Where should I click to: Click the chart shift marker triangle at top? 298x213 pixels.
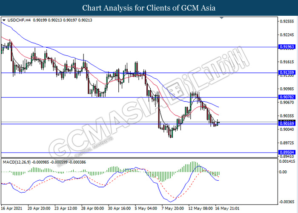(x=222, y=18)
